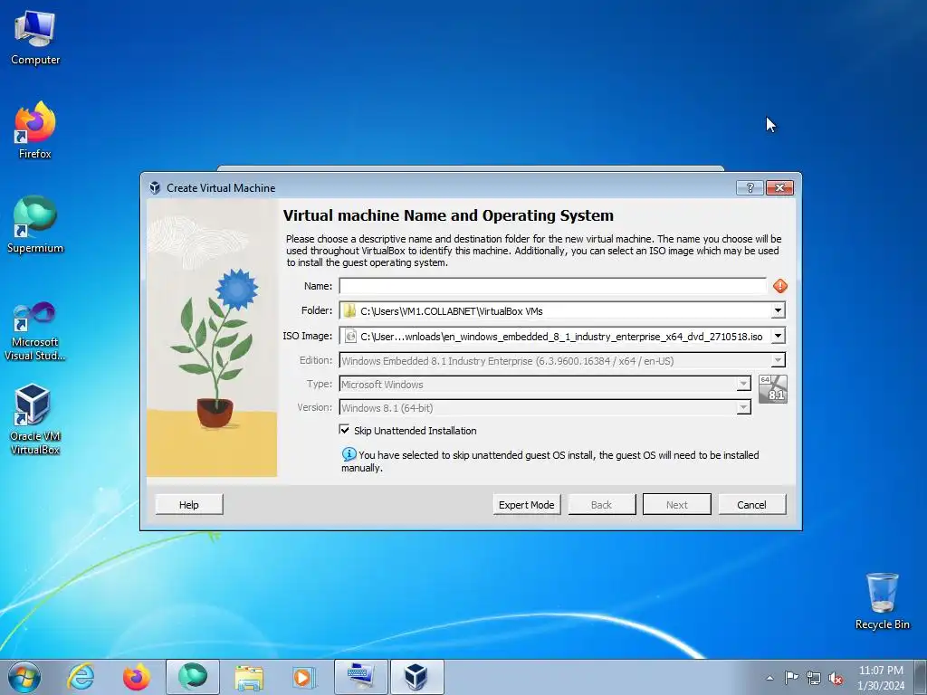Click the Windows Start orb
This screenshot has height=695, width=927.
tap(24, 677)
